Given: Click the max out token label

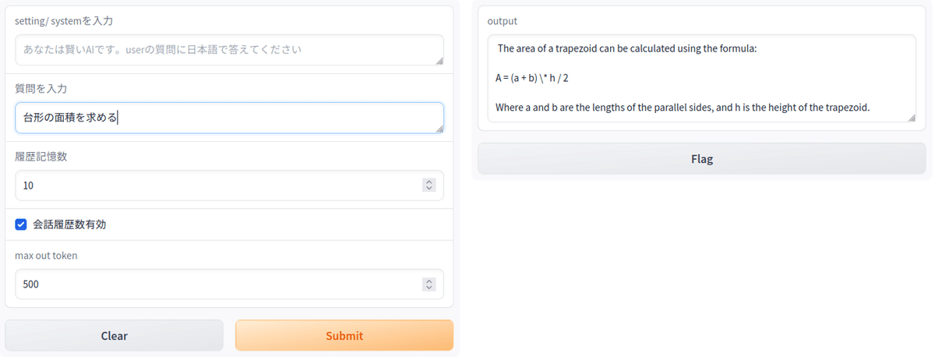Looking at the screenshot, I should 46,255.
